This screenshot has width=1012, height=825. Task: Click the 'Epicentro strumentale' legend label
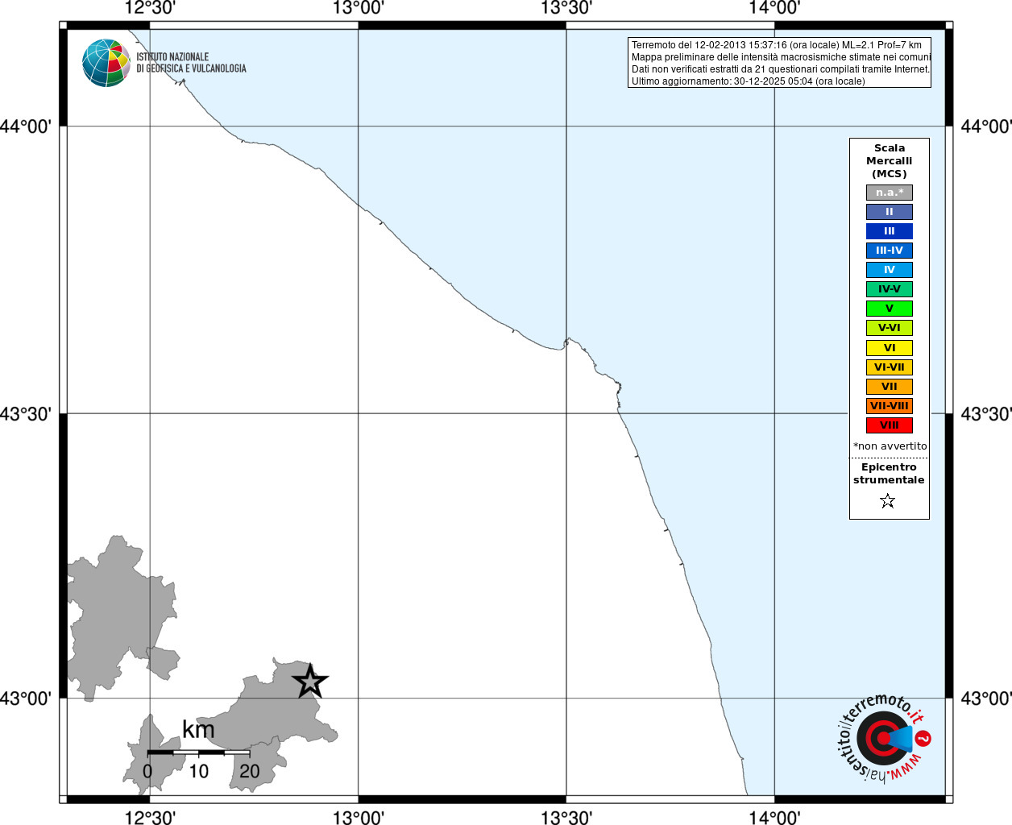(x=889, y=474)
